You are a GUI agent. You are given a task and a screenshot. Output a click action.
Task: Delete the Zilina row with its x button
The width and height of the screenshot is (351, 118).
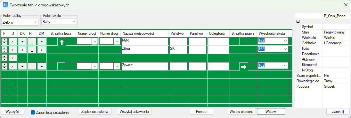tap(12, 50)
